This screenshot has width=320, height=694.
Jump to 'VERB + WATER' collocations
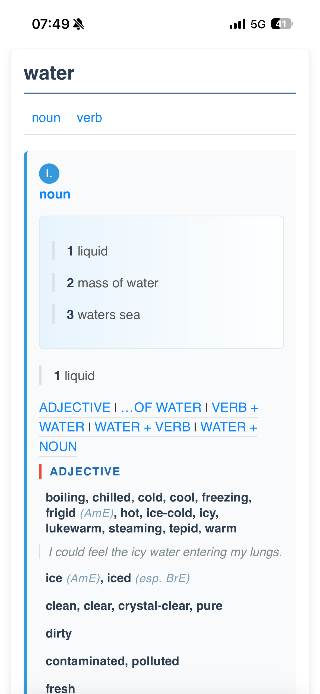(235, 408)
